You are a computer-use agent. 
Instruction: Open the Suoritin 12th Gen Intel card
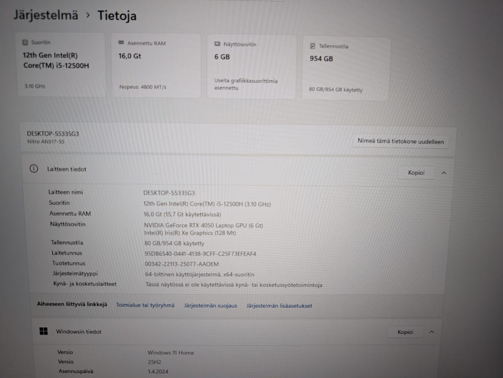pyautogui.click(x=61, y=65)
